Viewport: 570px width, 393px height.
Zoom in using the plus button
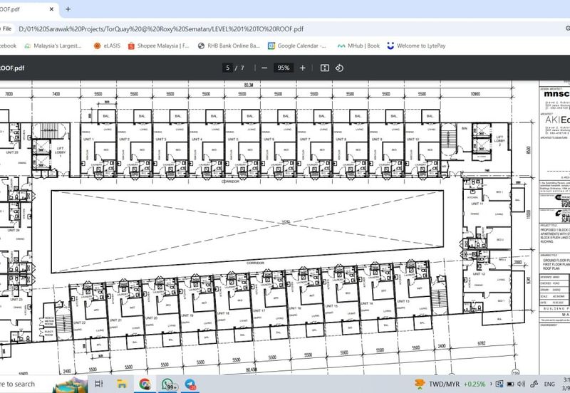(x=303, y=68)
